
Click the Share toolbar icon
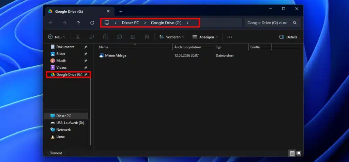(x=133, y=37)
